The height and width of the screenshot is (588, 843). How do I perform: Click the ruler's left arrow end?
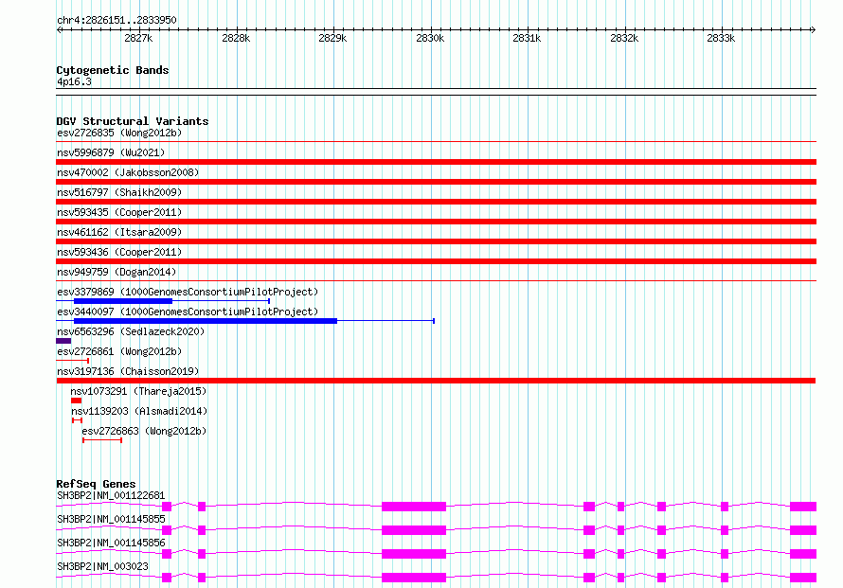pyautogui.click(x=59, y=29)
